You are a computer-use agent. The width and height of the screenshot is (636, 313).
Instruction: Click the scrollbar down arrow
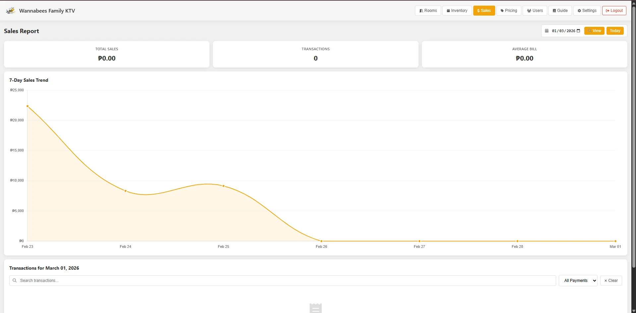(x=633, y=311)
